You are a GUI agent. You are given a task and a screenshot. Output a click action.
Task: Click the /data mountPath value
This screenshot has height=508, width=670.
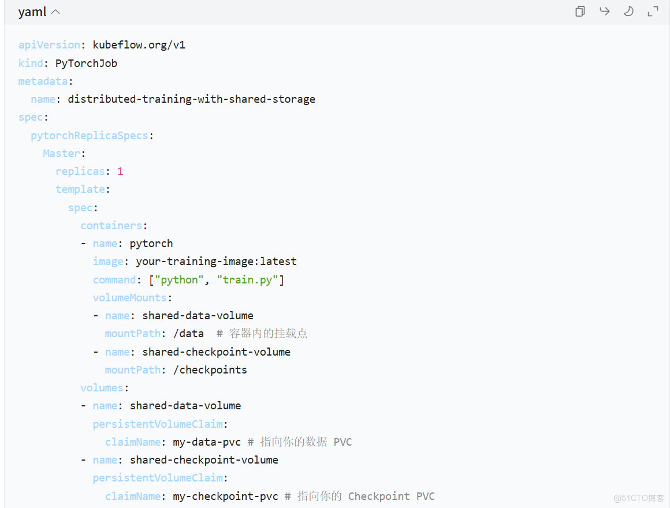188,334
